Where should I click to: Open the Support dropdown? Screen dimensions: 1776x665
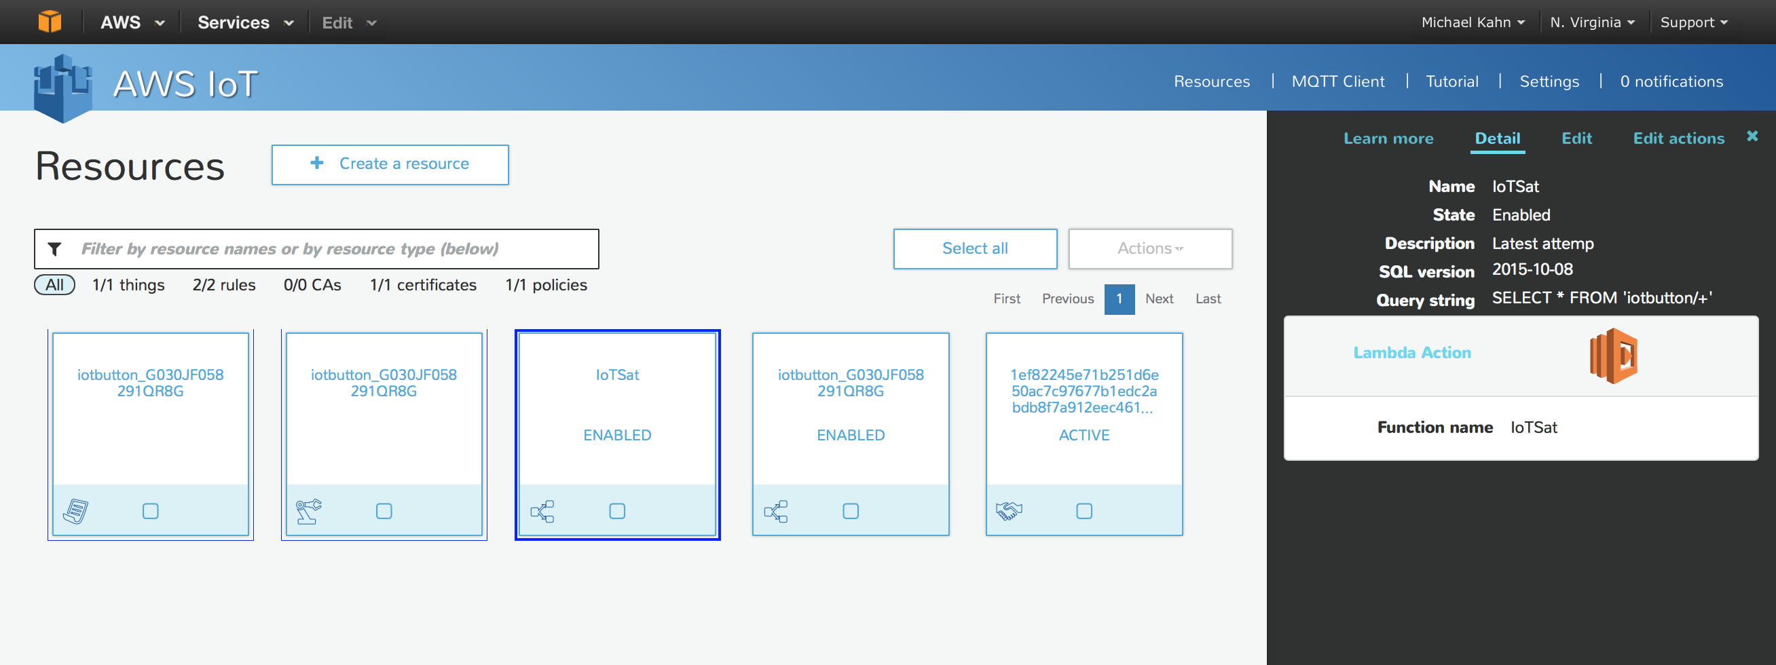[1693, 22]
